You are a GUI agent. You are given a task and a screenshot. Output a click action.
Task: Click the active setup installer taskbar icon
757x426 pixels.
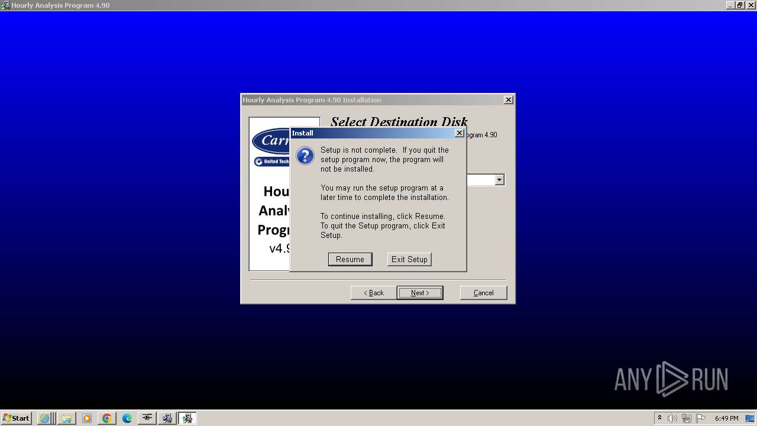187,418
